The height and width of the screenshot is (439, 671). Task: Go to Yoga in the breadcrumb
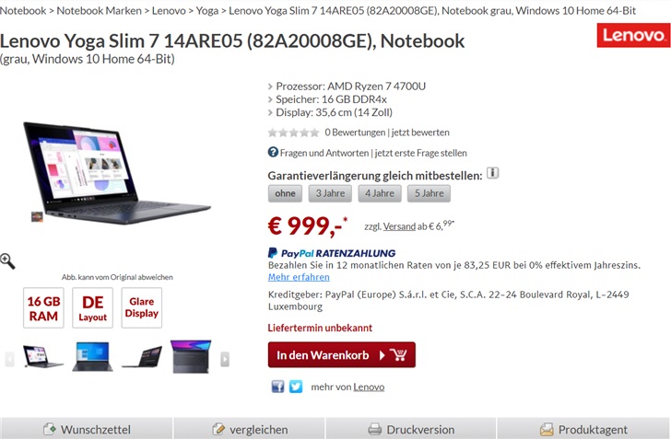207,10
